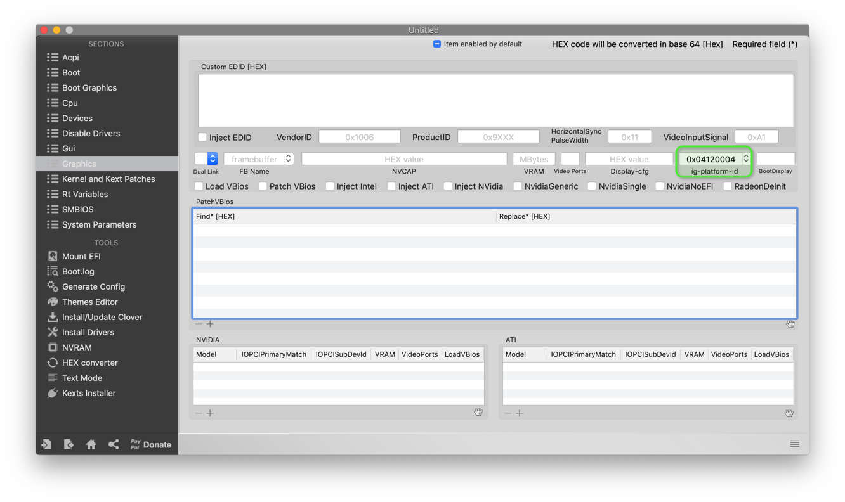The height and width of the screenshot is (502, 845).
Task: Focus the Video Ports field
Action: click(570, 159)
